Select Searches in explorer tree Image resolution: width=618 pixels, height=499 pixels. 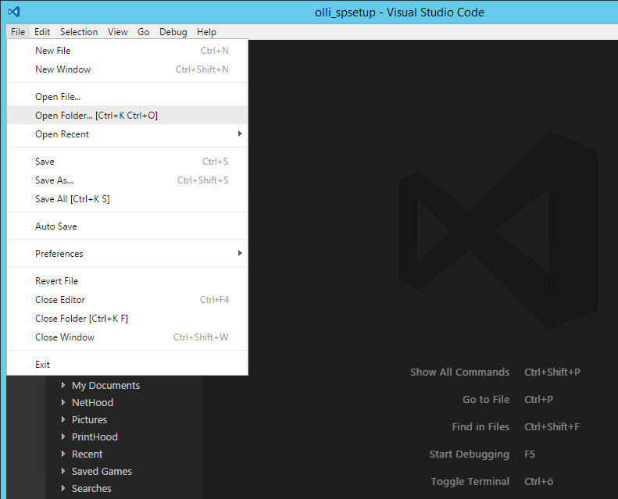click(x=91, y=488)
